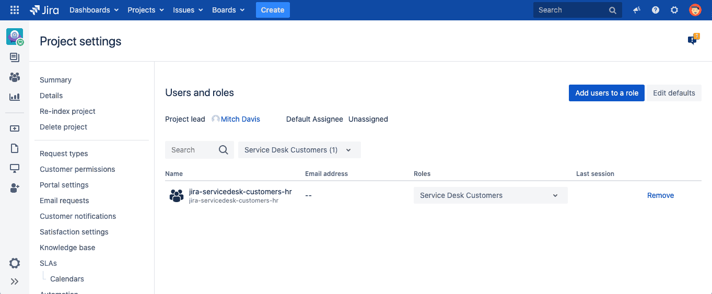This screenshot has width=712, height=294.
Task: Open the Customer channels monitor sidebar icon
Action: coord(15,168)
